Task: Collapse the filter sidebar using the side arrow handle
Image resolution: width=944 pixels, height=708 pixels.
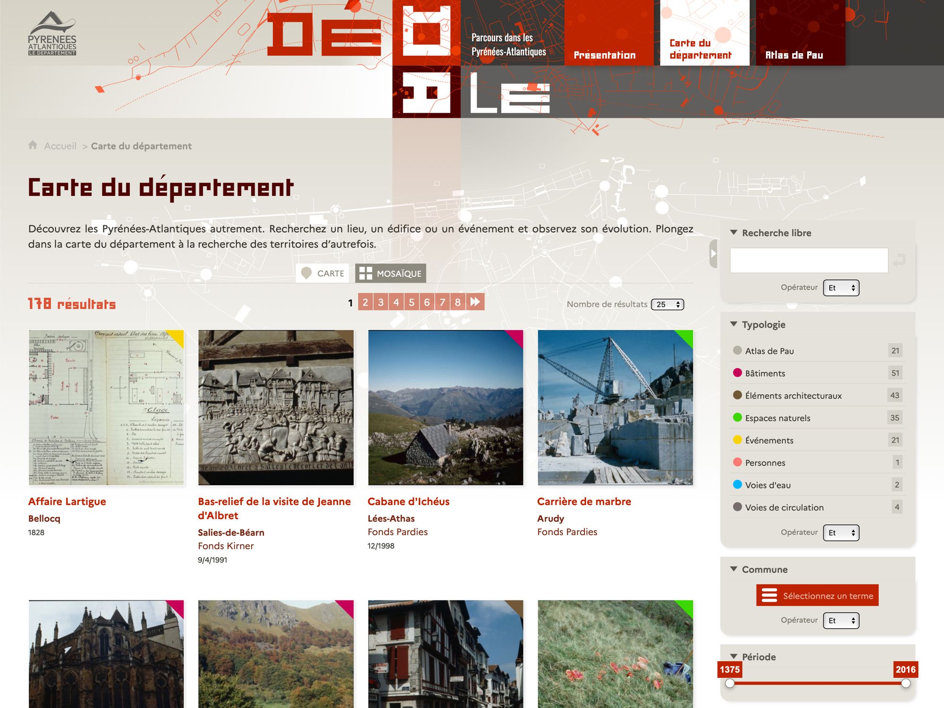Action: pos(713,253)
